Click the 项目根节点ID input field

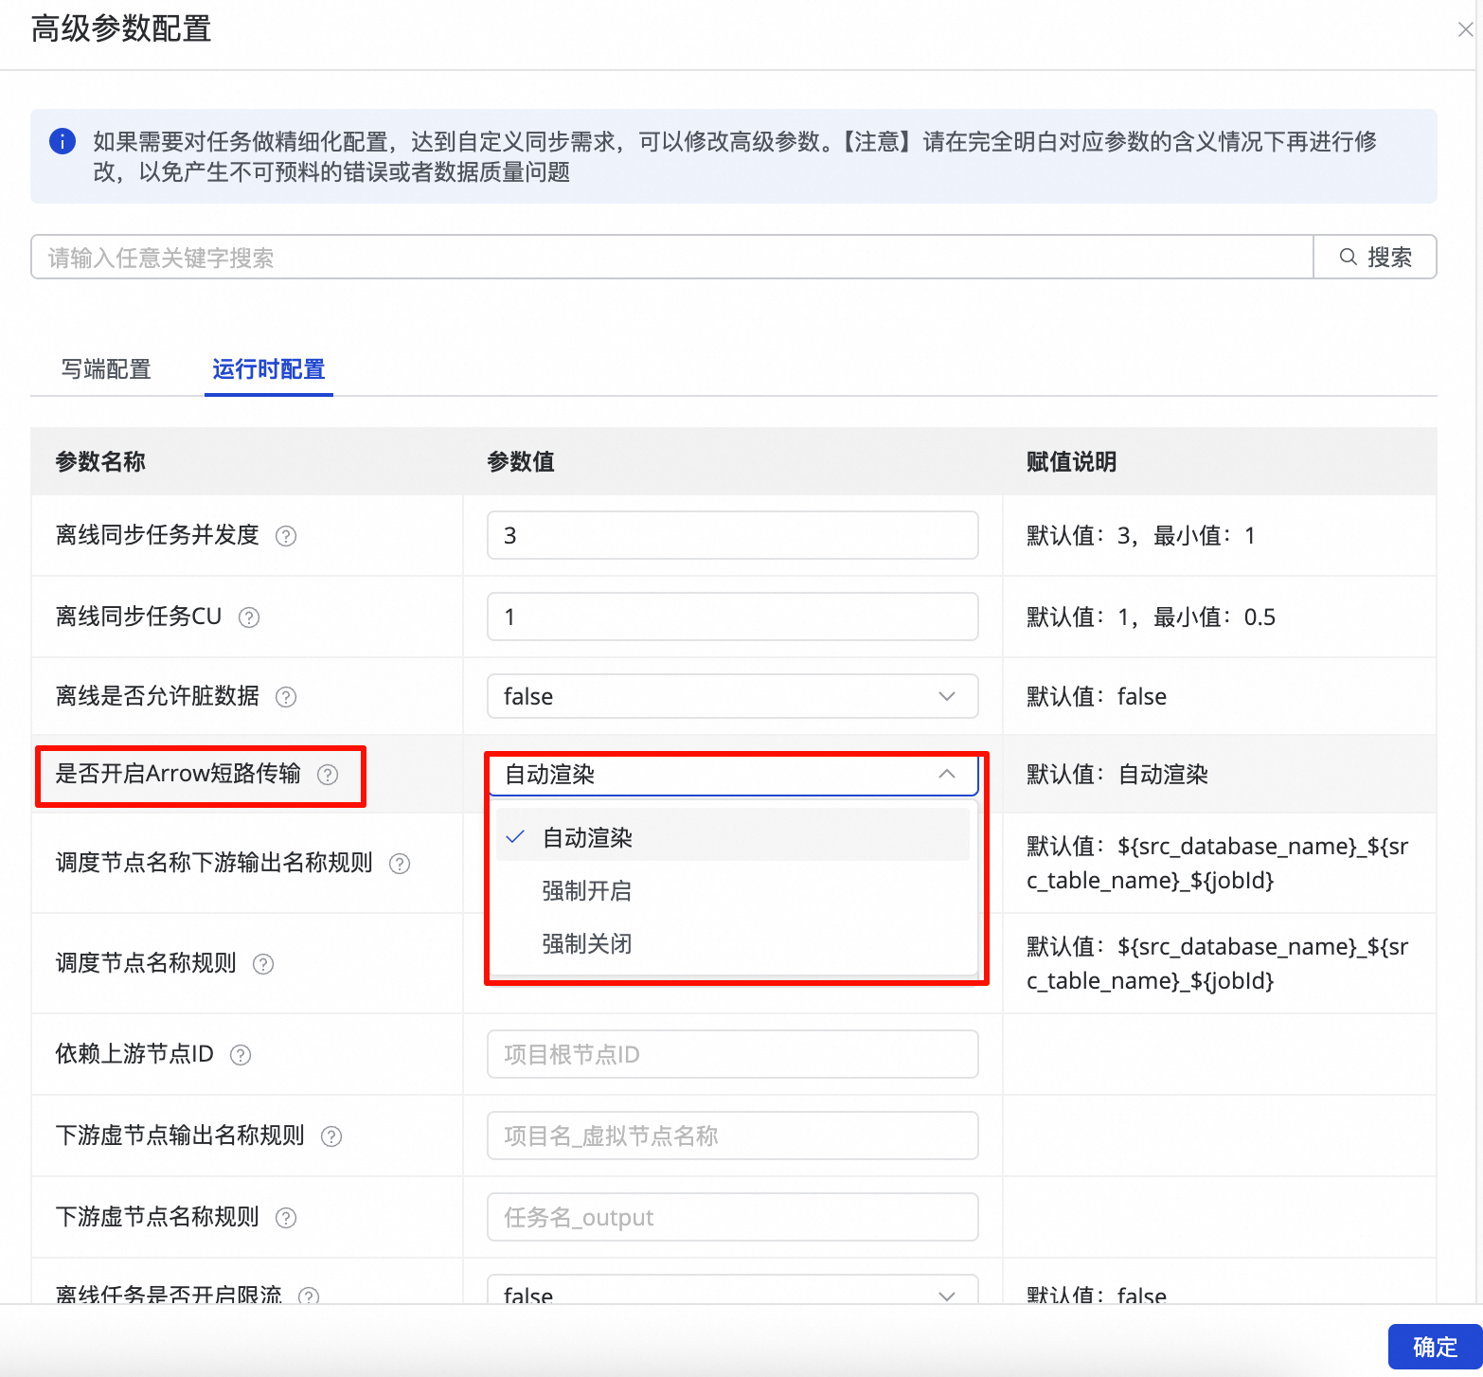point(732,1054)
